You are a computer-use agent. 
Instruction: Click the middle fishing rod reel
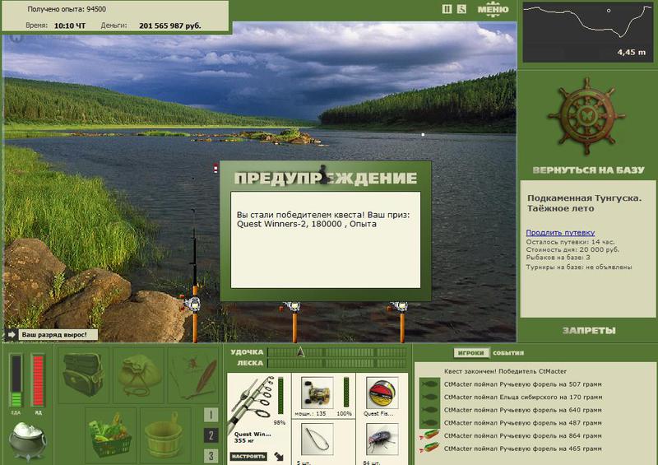point(291,307)
